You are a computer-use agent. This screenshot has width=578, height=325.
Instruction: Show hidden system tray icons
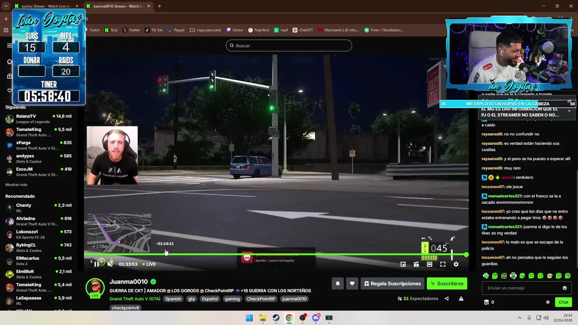(x=519, y=318)
